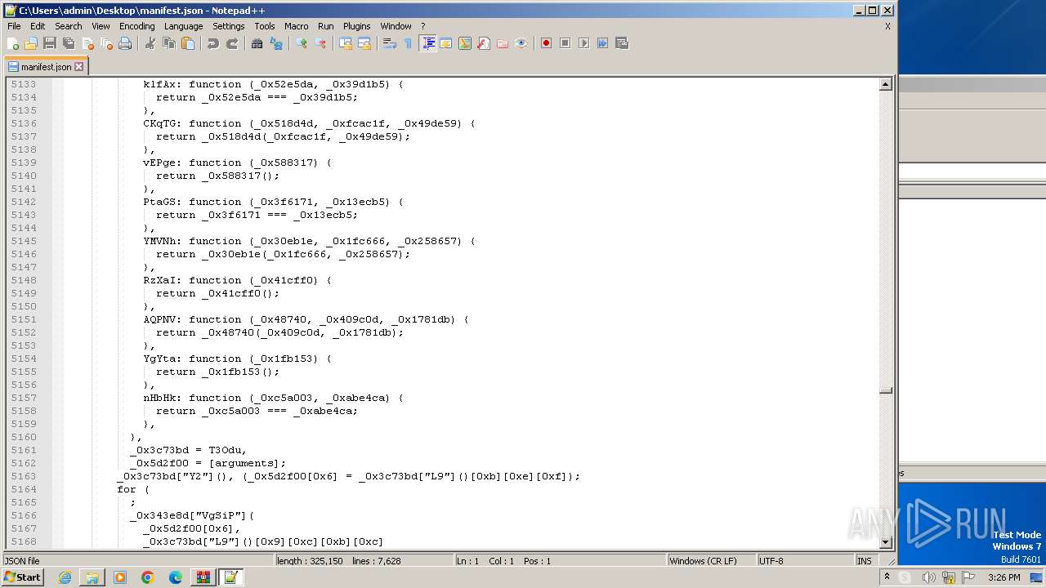
Task: Open the View menu
Action: [x=101, y=26]
